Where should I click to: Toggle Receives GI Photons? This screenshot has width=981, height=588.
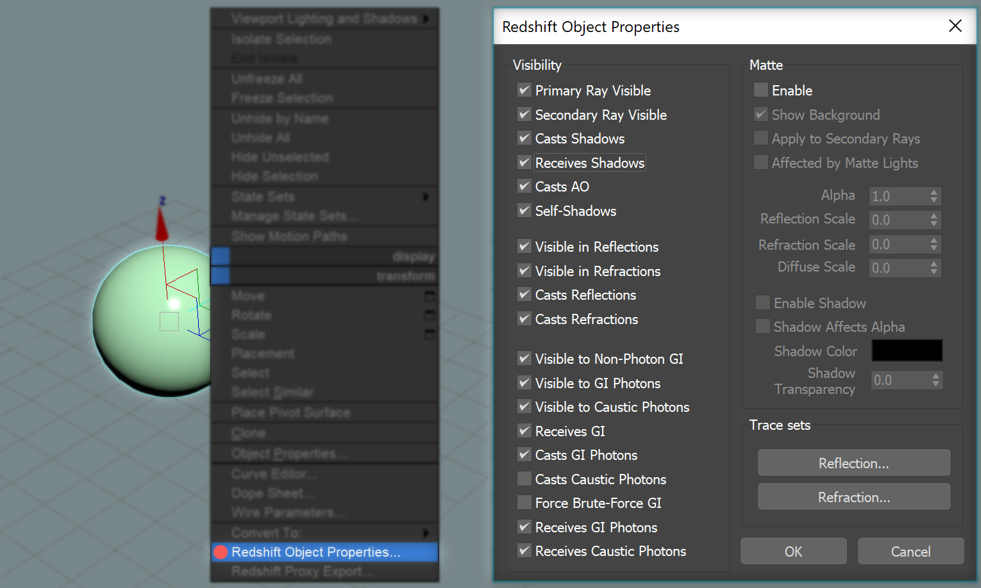pos(524,527)
